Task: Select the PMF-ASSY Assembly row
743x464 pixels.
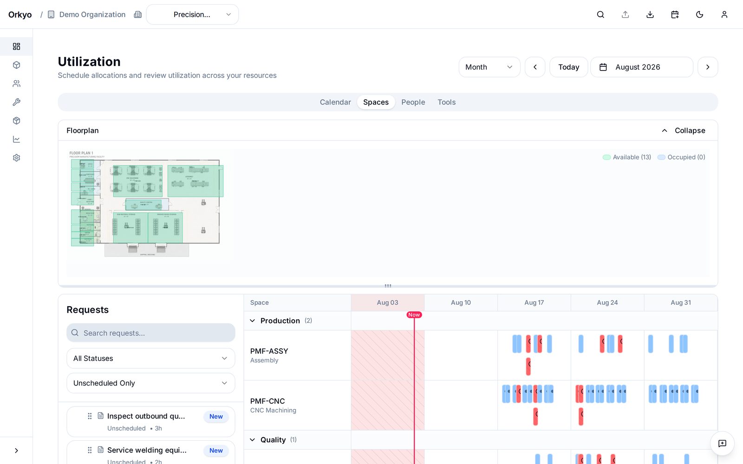Action: point(297,355)
